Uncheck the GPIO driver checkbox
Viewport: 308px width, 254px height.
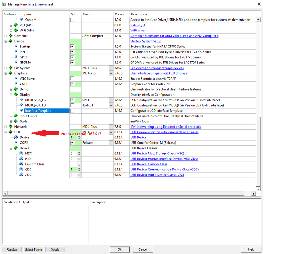[x=72, y=57]
